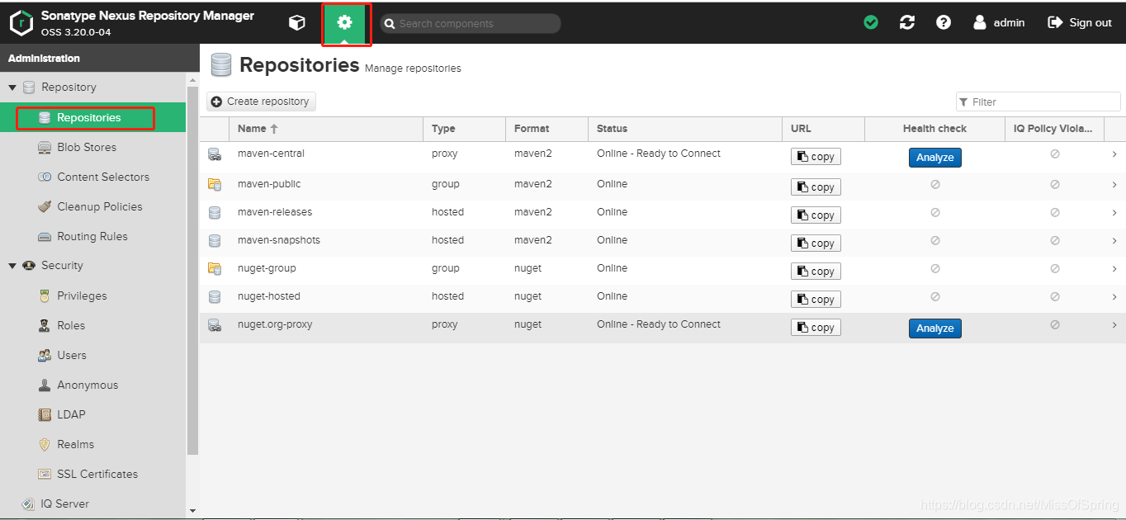Click the maven-releases hosted database icon
The image size is (1126, 520).
215,213
